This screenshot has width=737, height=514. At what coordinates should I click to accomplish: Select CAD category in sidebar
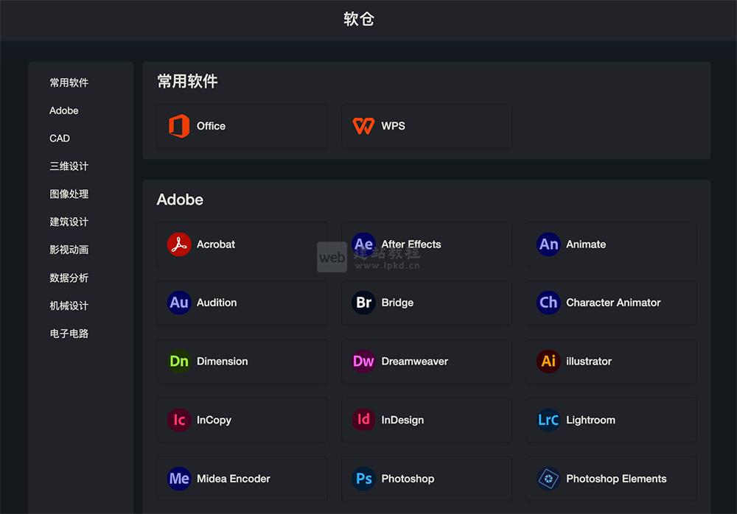point(60,138)
